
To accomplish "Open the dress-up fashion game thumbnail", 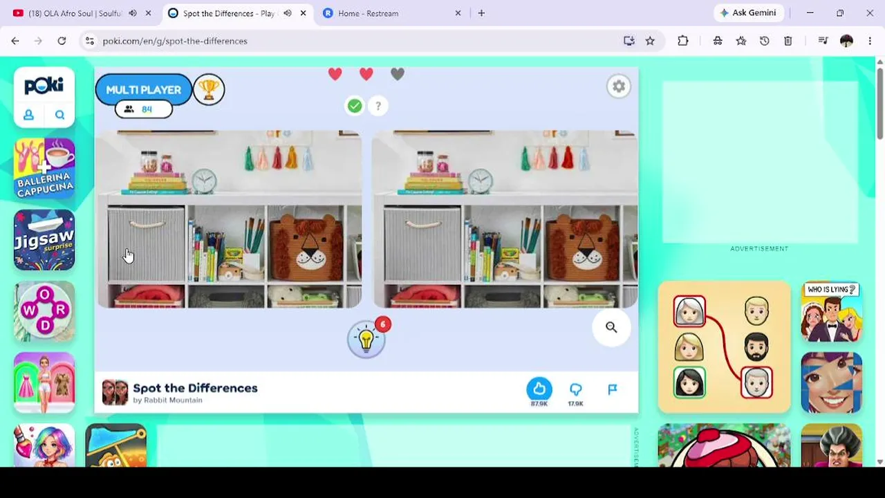I will point(44,382).
